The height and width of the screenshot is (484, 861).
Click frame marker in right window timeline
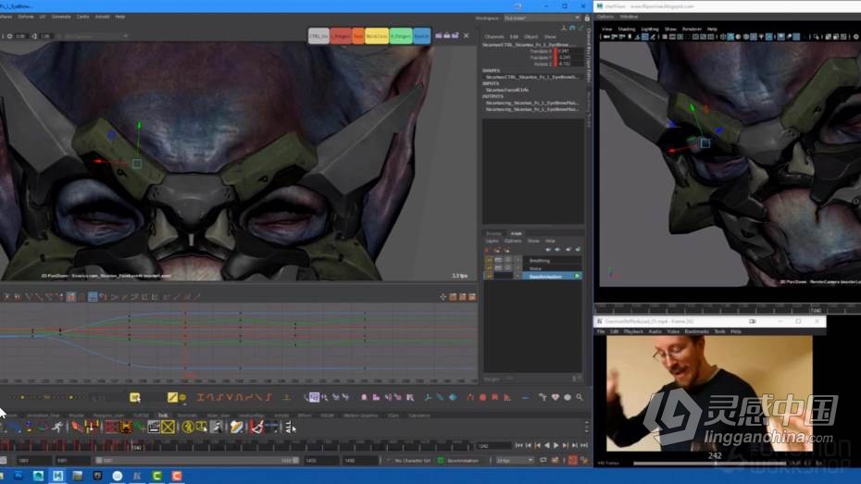817,309
